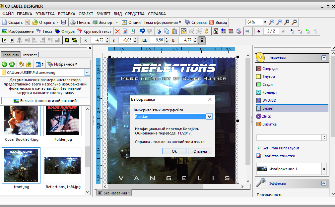Open the Избранное favorites dropdown
This screenshot has width=335, height=207.
62,64
